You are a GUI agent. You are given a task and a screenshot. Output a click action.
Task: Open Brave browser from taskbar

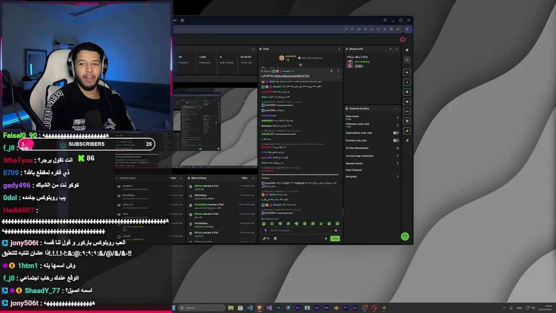pos(259,308)
